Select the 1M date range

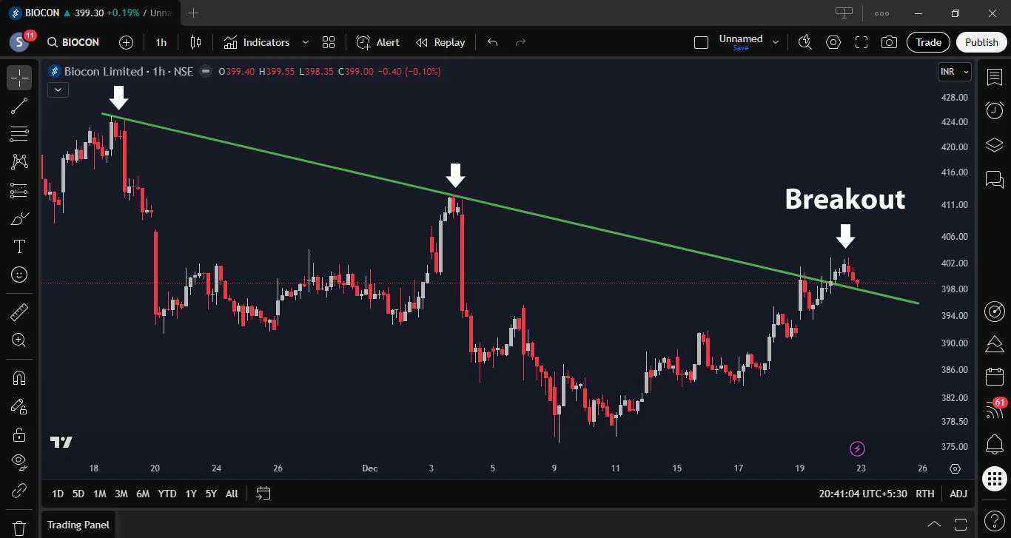tap(99, 494)
